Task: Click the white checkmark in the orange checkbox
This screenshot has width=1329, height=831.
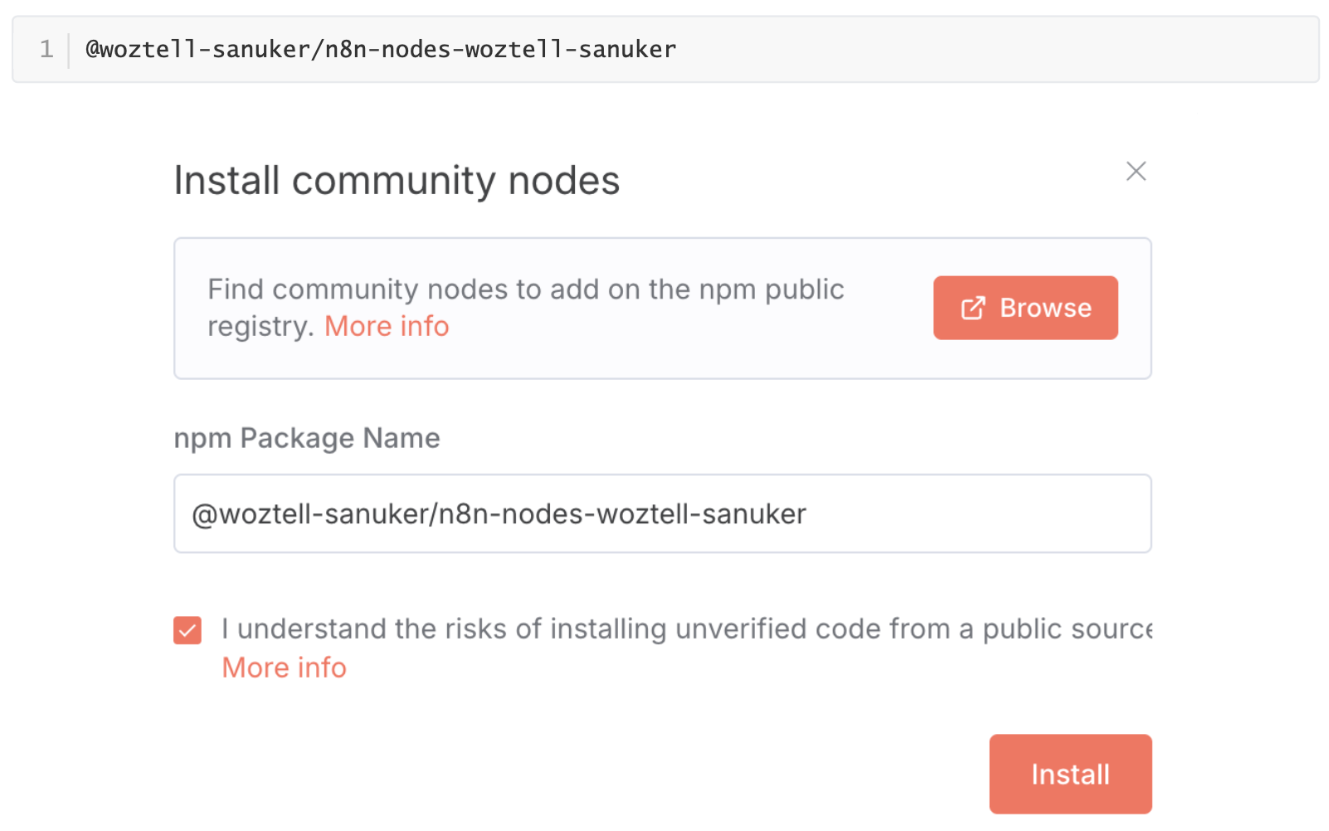Action: (187, 630)
